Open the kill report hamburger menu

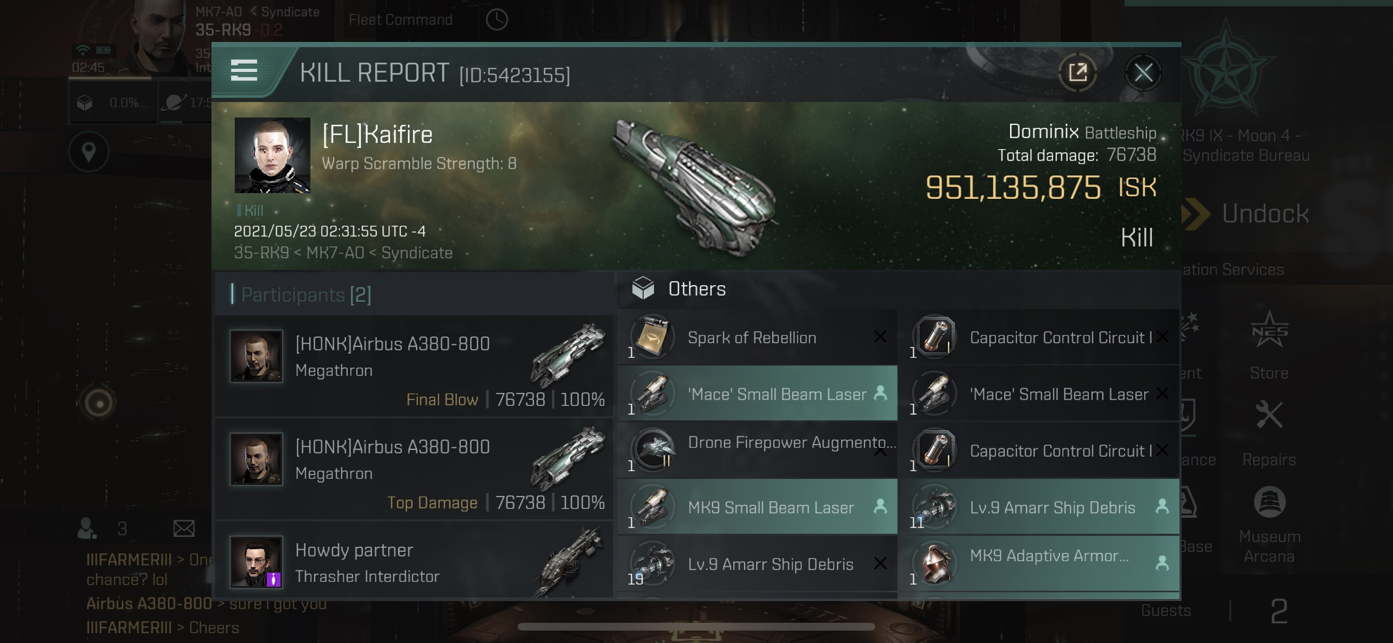[x=244, y=71]
